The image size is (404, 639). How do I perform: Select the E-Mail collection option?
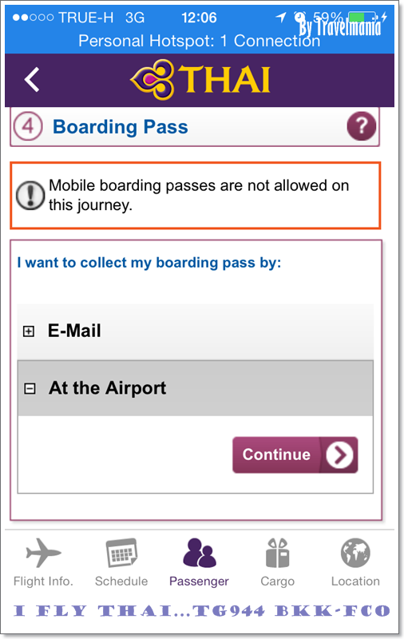[x=195, y=331]
